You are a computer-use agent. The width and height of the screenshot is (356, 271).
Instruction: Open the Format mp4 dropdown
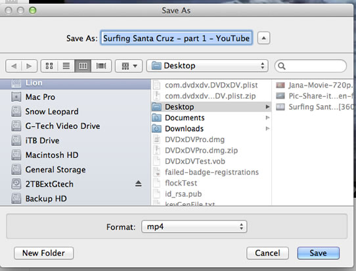click(194, 227)
